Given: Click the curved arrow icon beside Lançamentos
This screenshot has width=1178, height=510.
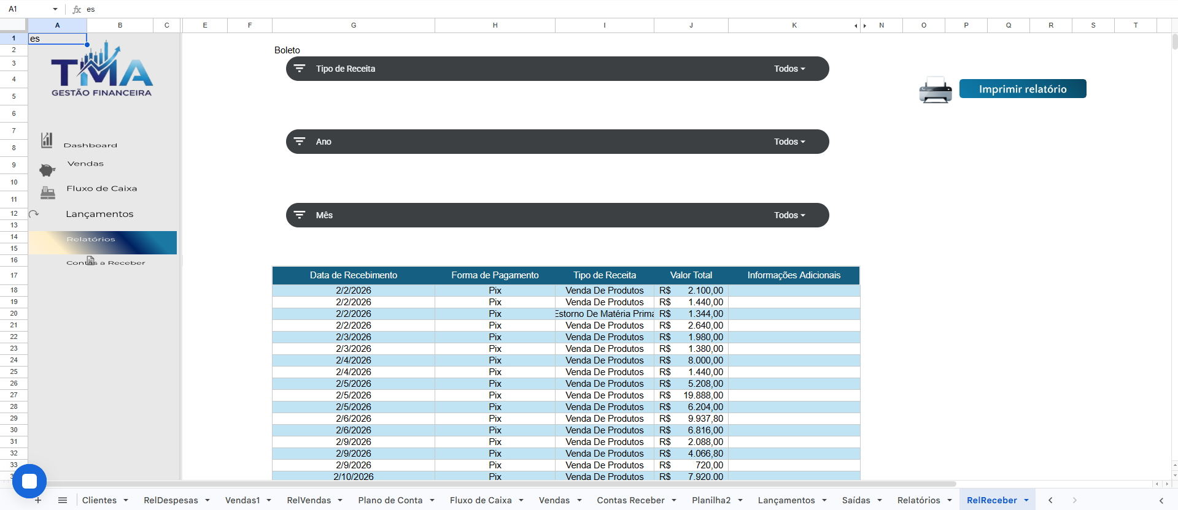Looking at the screenshot, I should [34, 214].
